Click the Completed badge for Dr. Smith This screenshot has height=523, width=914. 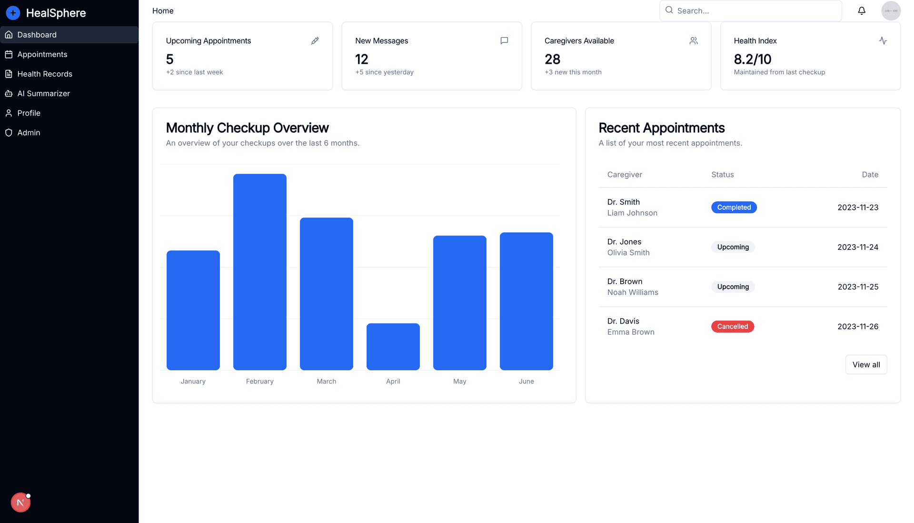click(x=734, y=207)
